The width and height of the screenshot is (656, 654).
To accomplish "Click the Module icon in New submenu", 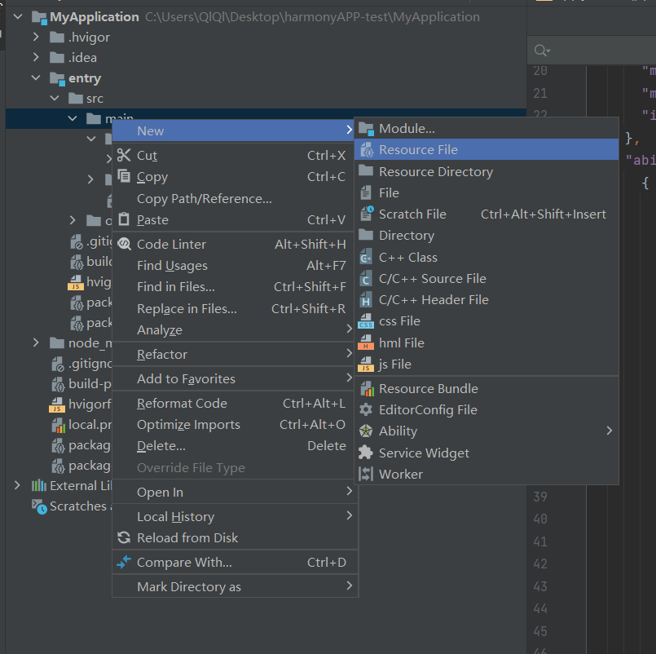I will [366, 129].
